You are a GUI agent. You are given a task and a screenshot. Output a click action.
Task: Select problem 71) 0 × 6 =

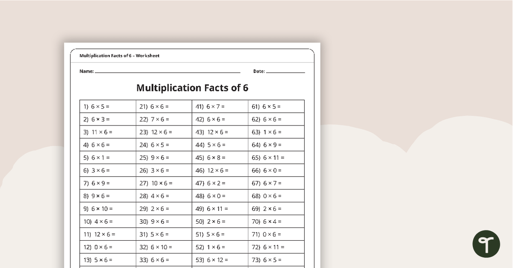266,234
